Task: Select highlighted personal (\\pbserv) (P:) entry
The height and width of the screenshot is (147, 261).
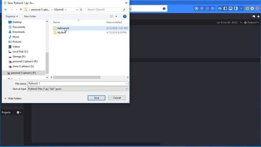Action: tap(24, 73)
